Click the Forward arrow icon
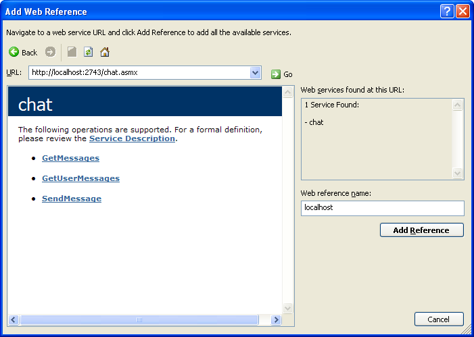The height and width of the screenshot is (337, 474). [x=50, y=52]
